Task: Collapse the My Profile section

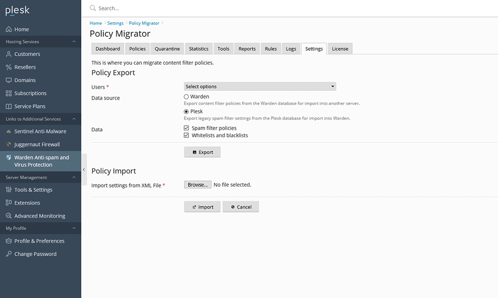Action: [74, 228]
